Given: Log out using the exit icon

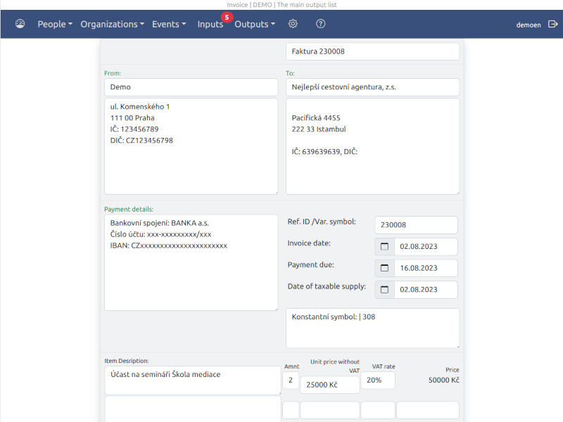Looking at the screenshot, I should point(553,24).
